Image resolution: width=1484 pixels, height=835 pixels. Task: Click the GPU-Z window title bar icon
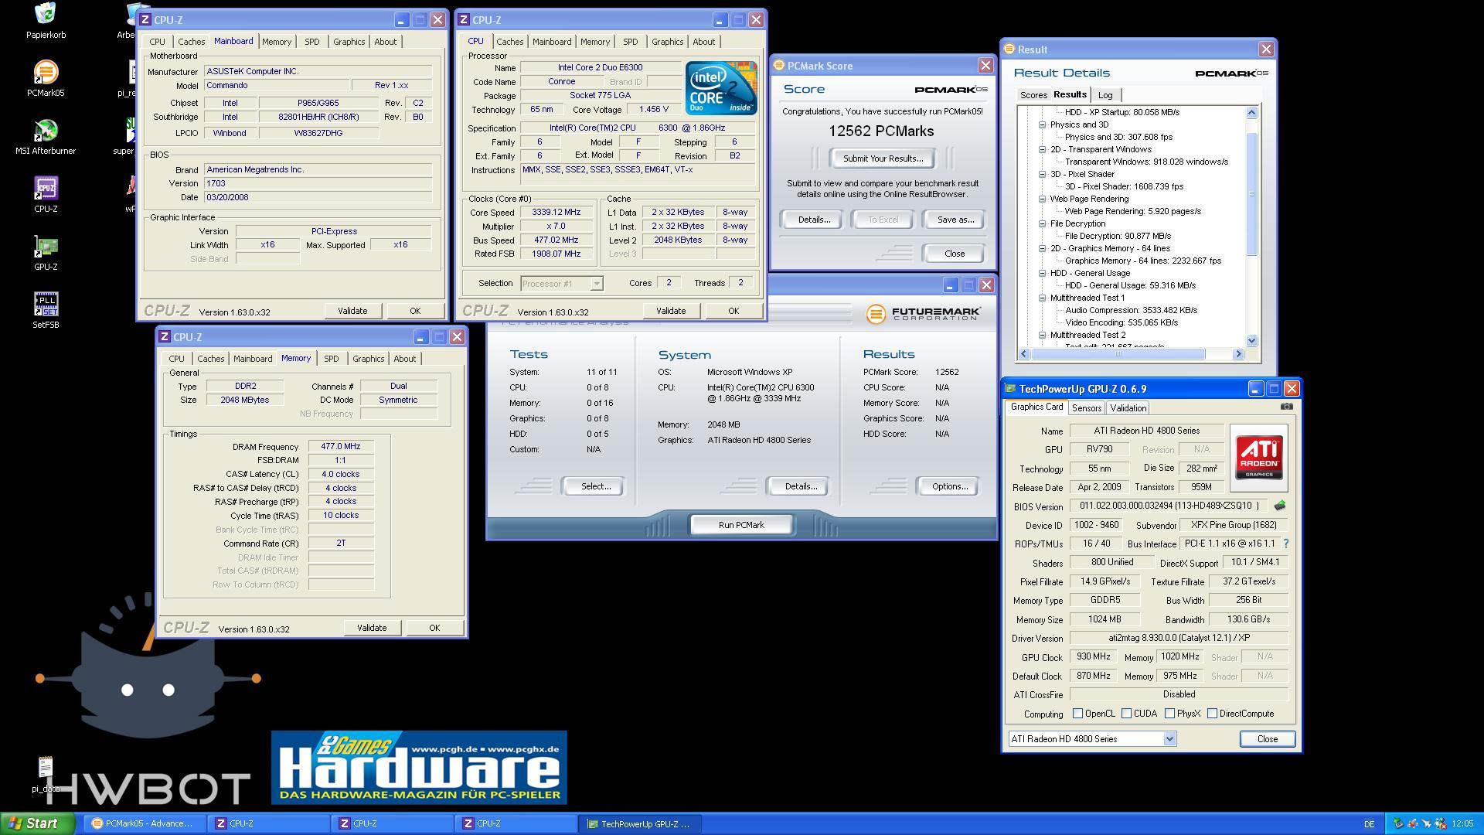tap(1010, 388)
